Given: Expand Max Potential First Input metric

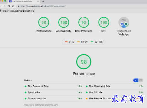Looking at the screenshot, I should (114, 98).
